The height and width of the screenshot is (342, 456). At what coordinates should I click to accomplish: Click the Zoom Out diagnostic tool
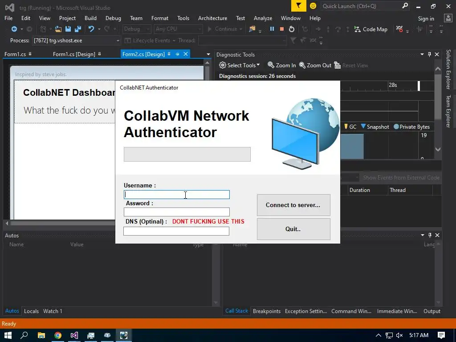[315, 65]
